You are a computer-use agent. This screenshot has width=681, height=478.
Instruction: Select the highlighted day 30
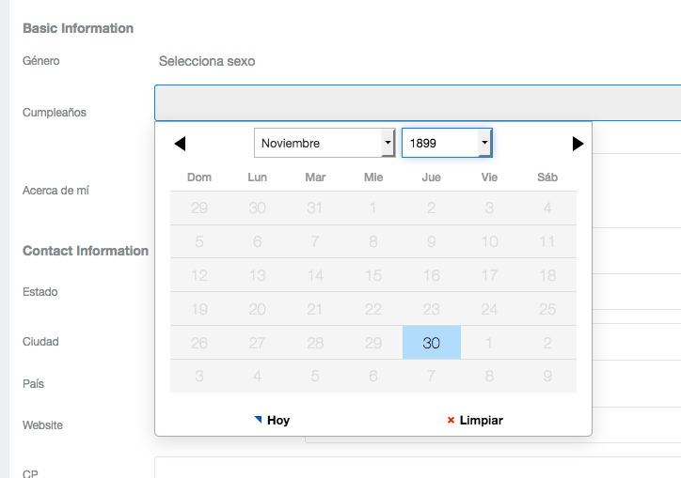(432, 343)
